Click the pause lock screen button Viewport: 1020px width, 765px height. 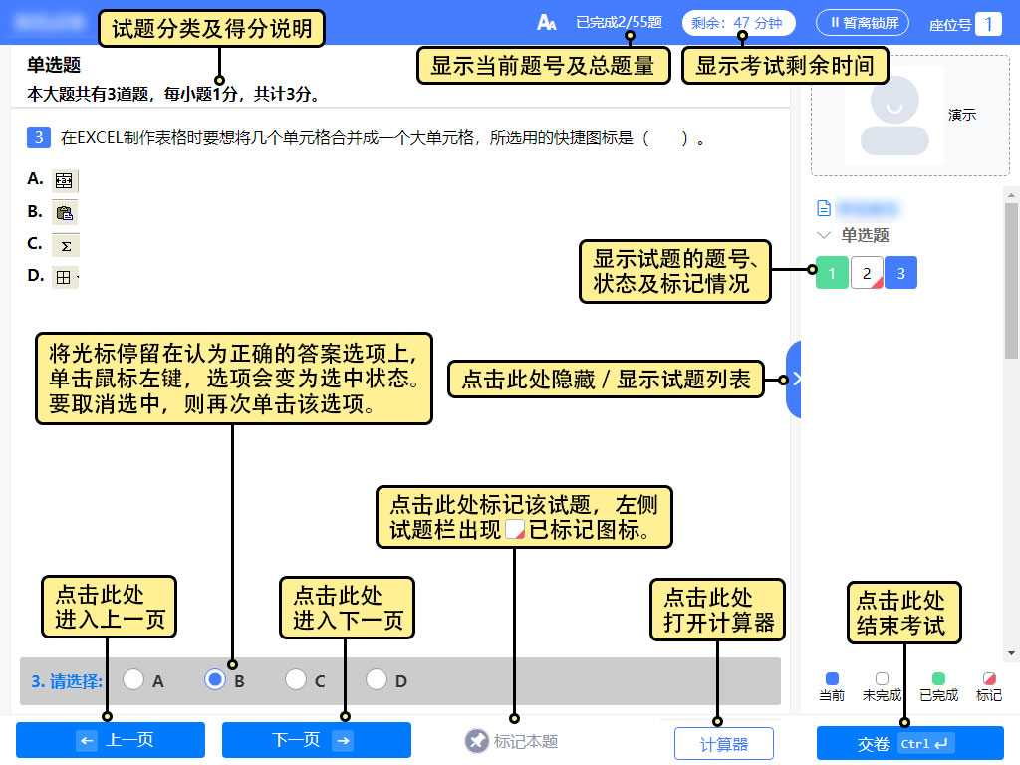pyautogui.click(x=863, y=23)
